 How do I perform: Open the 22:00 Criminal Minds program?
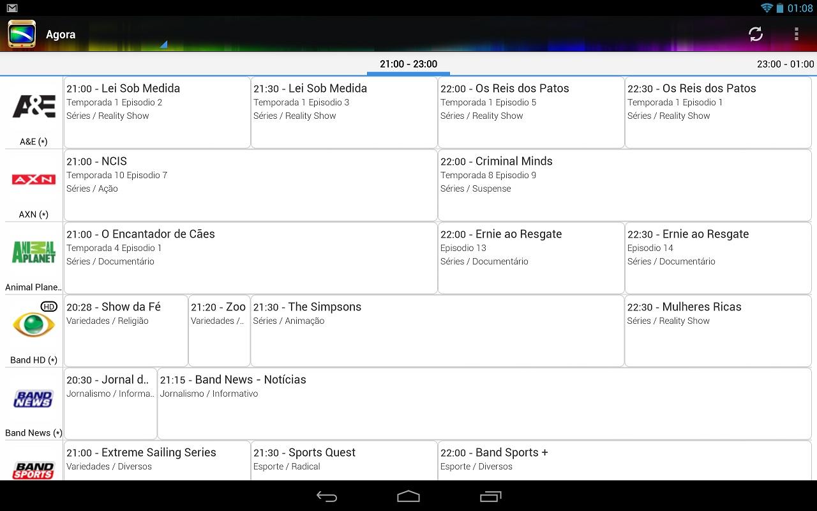[624, 185]
